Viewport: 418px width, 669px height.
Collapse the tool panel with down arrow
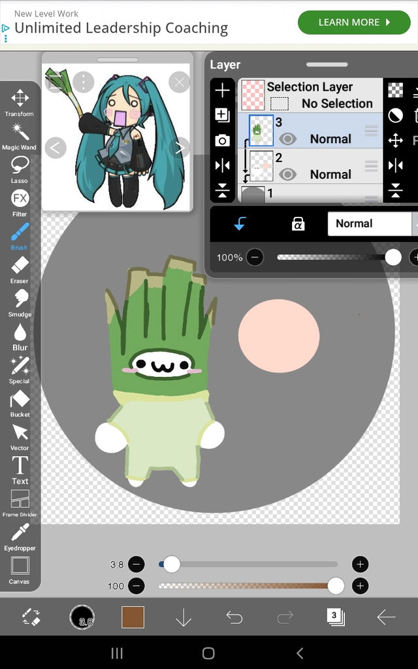tap(184, 617)
